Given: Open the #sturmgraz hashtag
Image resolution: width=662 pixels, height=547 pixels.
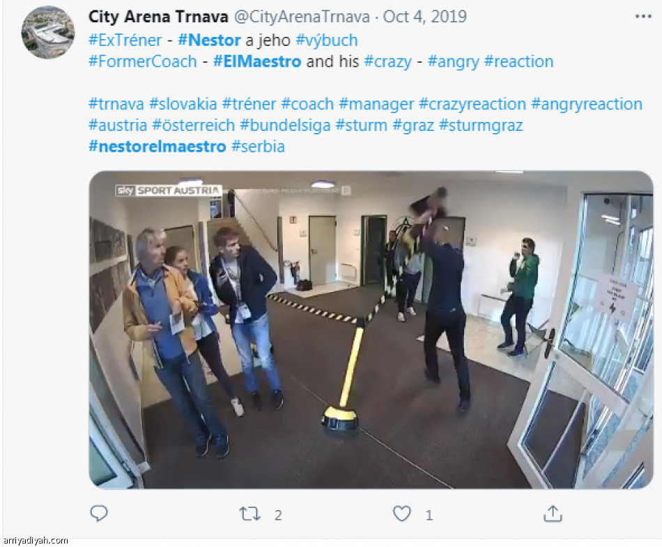Looking at the screenshot, I should [x=481, y=125].
